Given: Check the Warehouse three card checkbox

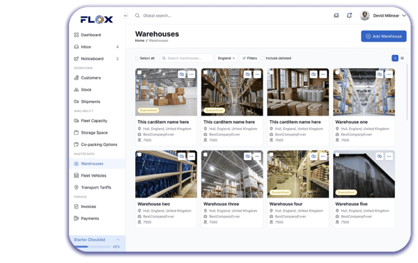Looking at the screenshot, I should pyautogui.click(x=206, y=154).
